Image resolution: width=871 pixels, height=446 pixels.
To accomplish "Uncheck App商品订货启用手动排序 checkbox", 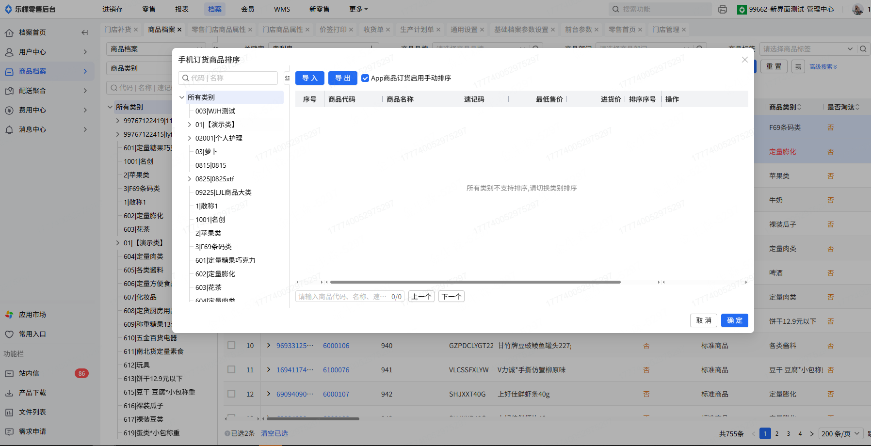I will (365, 78).
